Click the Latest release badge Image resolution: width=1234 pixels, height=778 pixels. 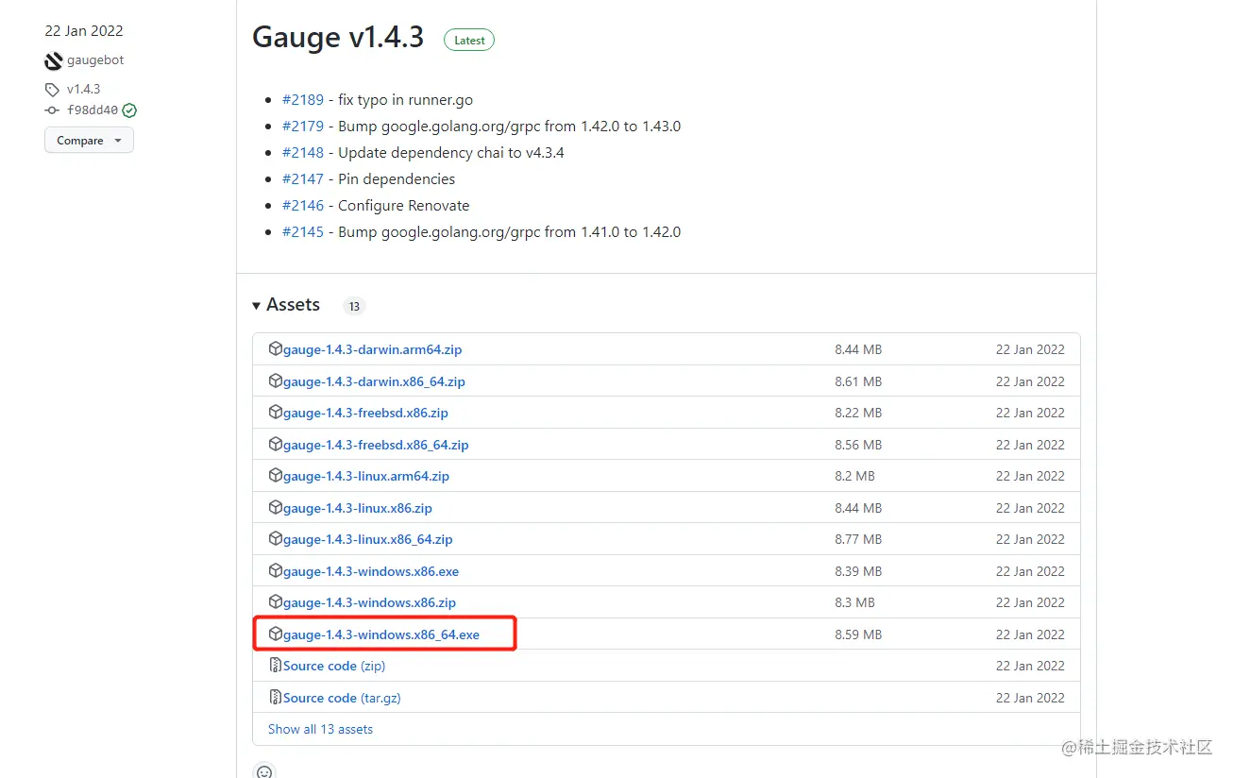coord(469,41)
